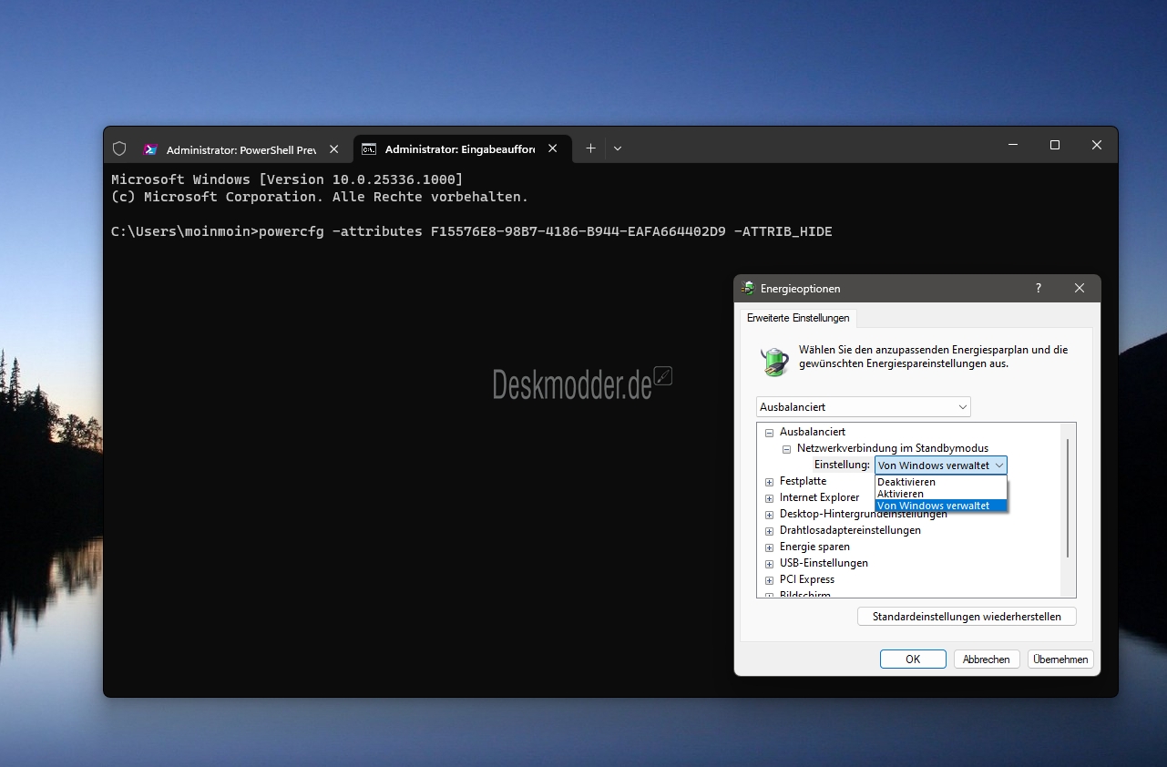Select the Energie sparen tree item

click(814, 547)
